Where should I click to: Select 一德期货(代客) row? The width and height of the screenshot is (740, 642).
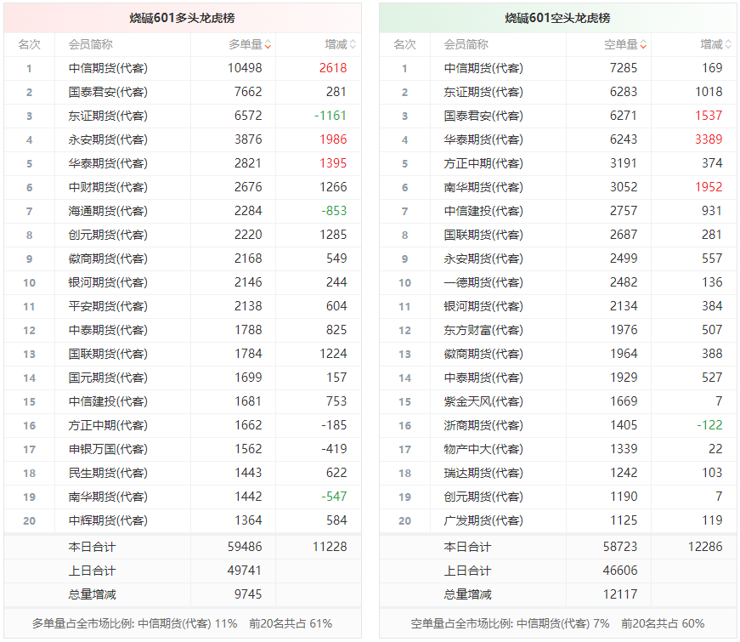(558, 282)
